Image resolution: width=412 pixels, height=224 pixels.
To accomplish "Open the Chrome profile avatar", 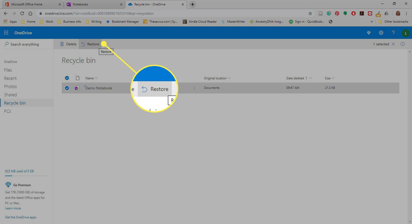I will 398,13.
